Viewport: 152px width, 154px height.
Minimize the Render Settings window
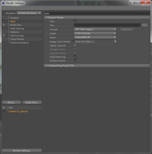132,2
